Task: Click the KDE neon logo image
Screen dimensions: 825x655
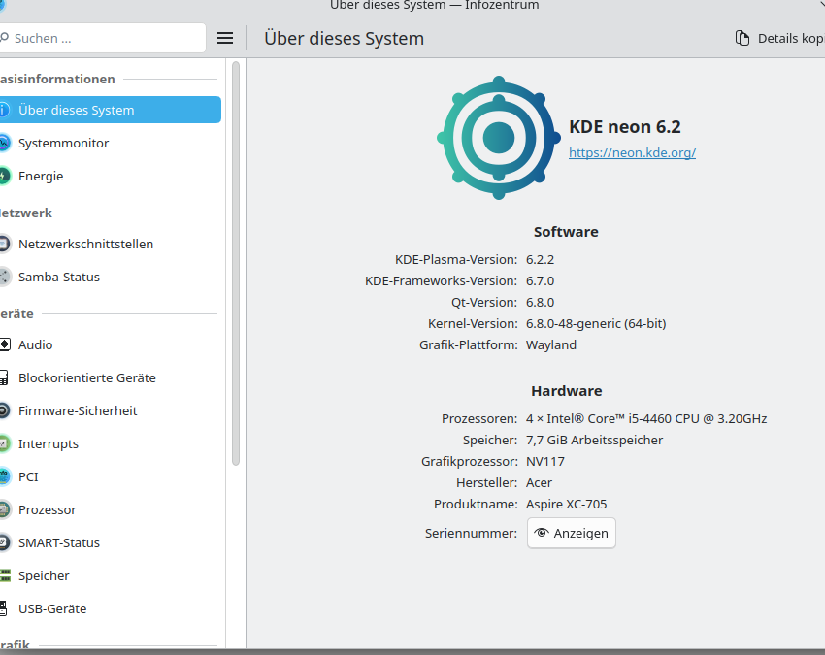Action: [498, 138]
